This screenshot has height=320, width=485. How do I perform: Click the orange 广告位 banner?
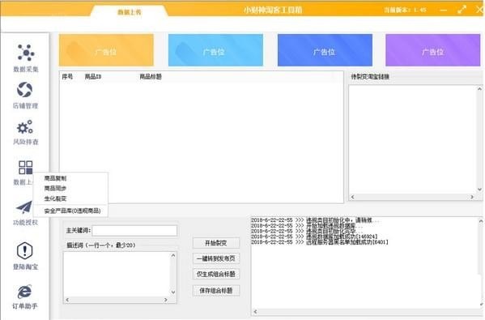(106, 50)
